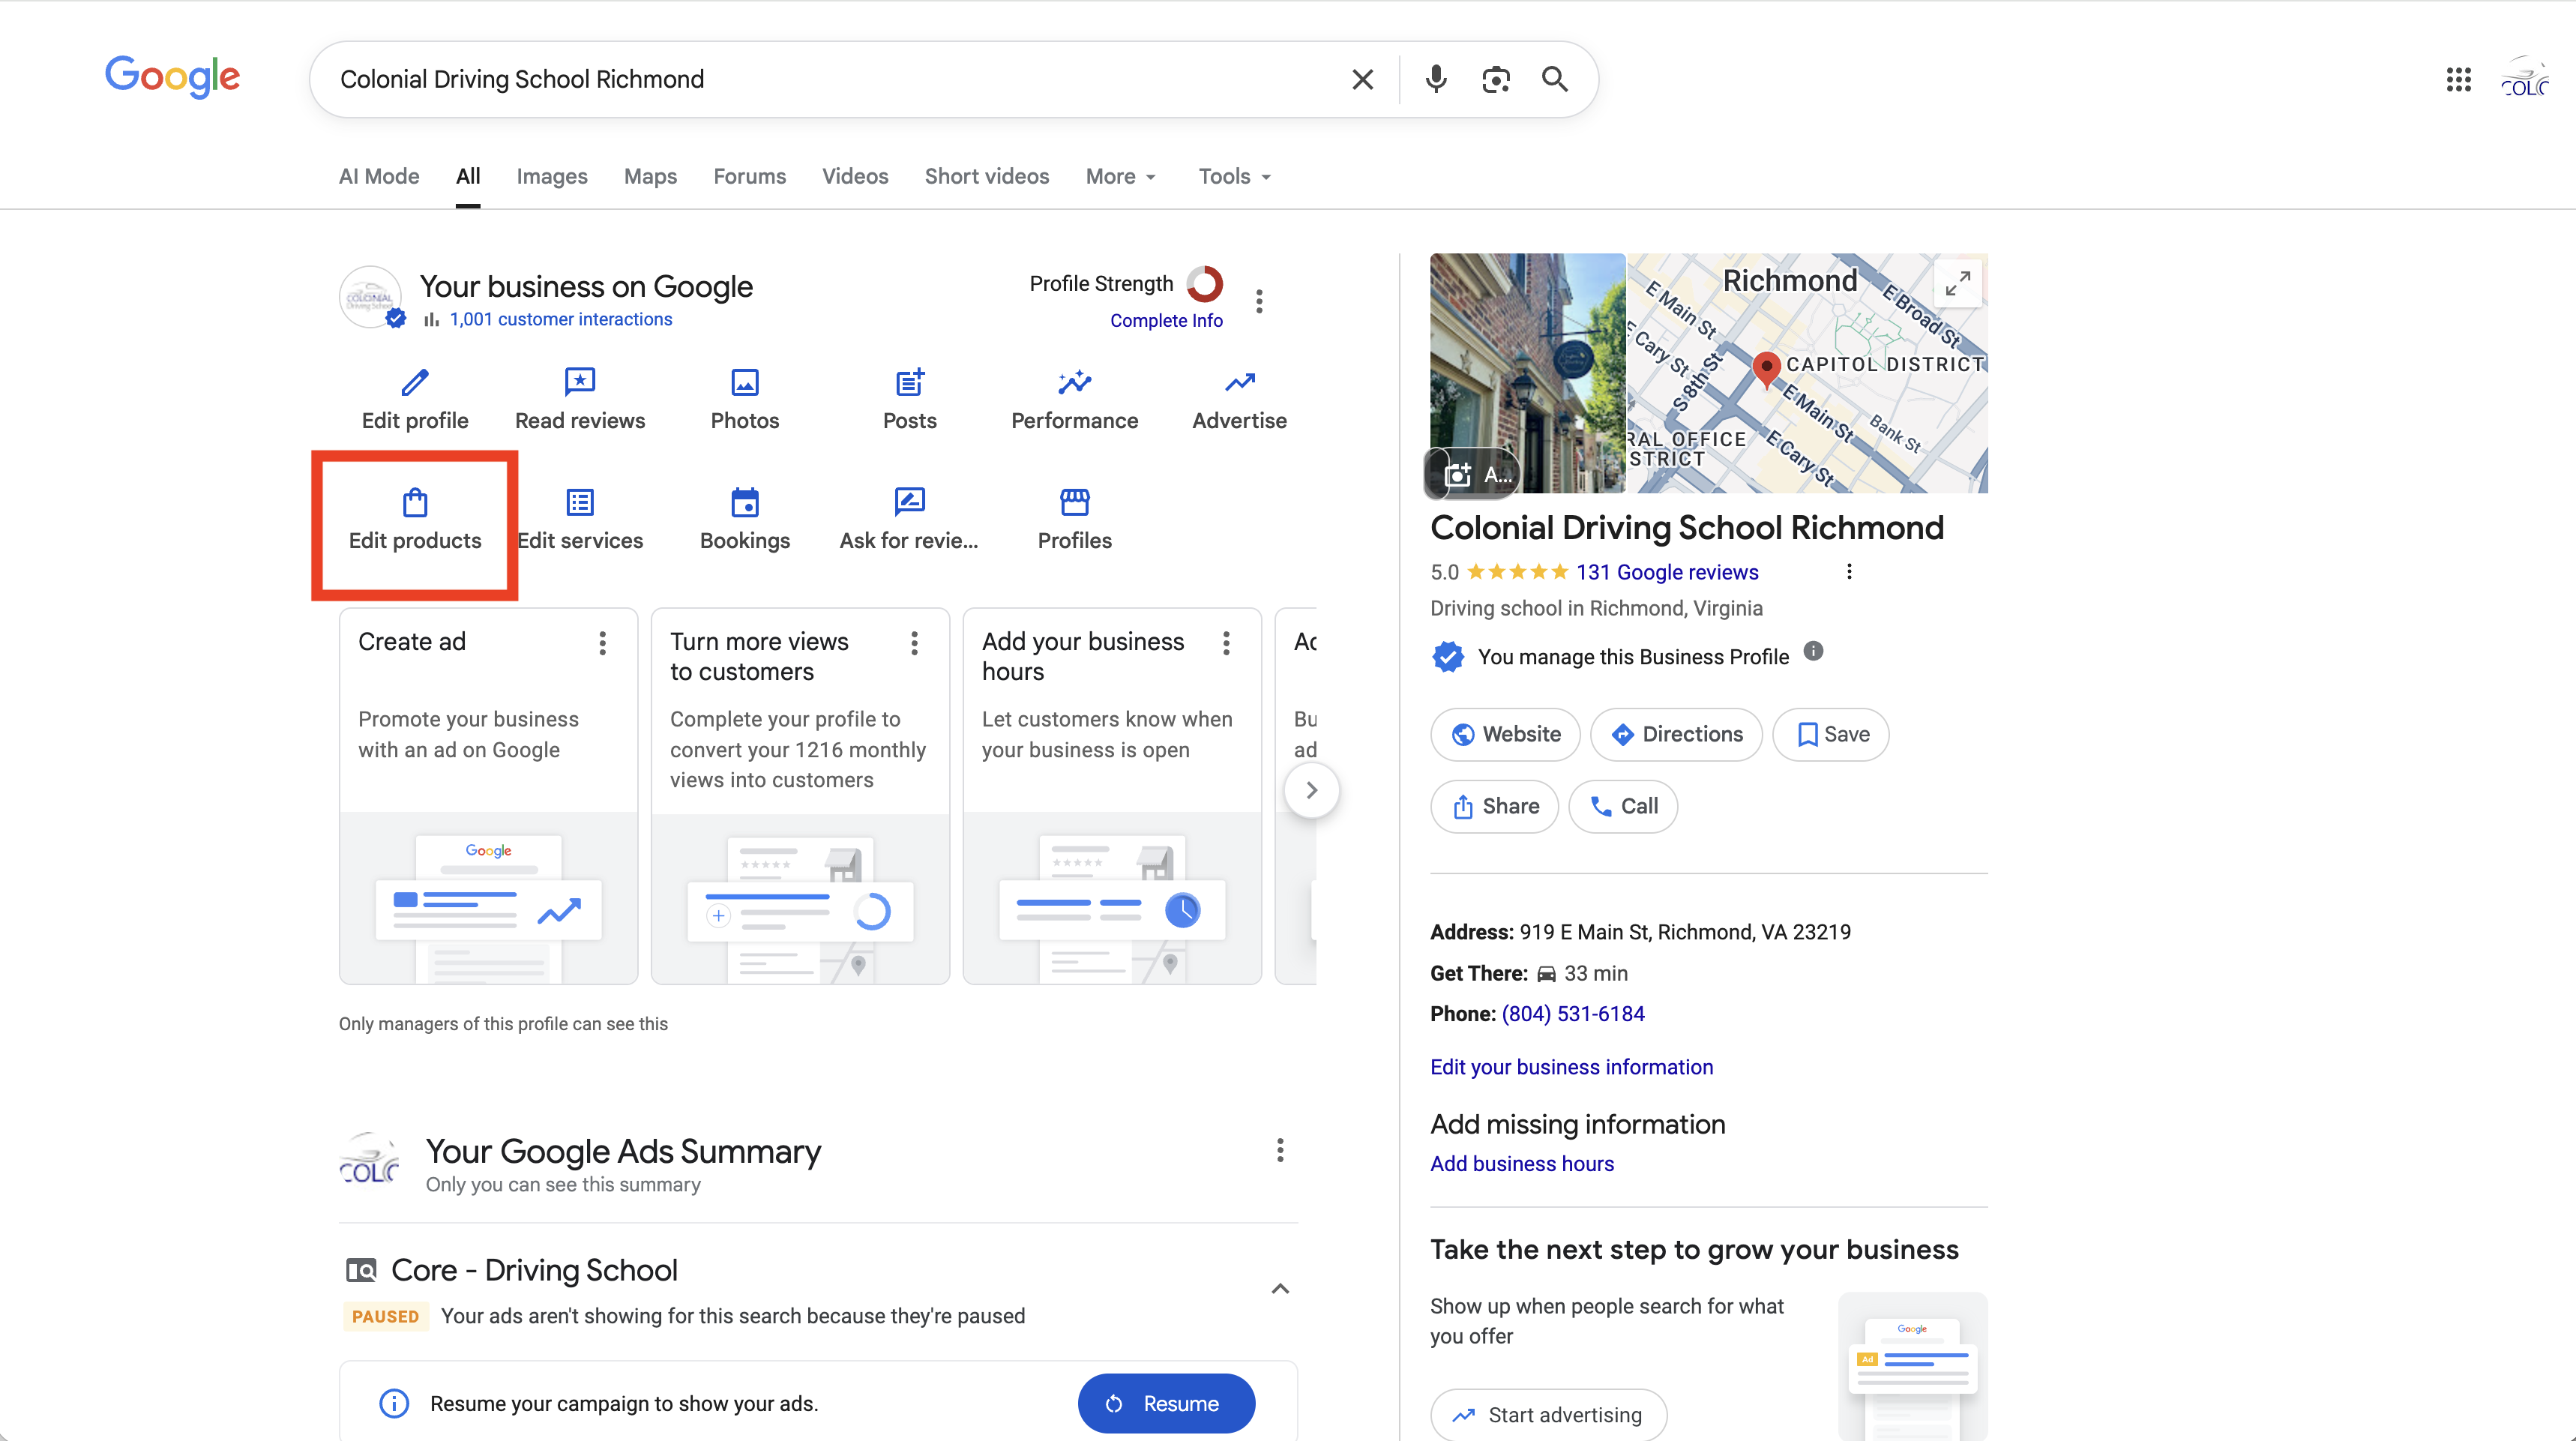Open Turn more views to customers card
2576x1441 pixels.
click(800, 796)
